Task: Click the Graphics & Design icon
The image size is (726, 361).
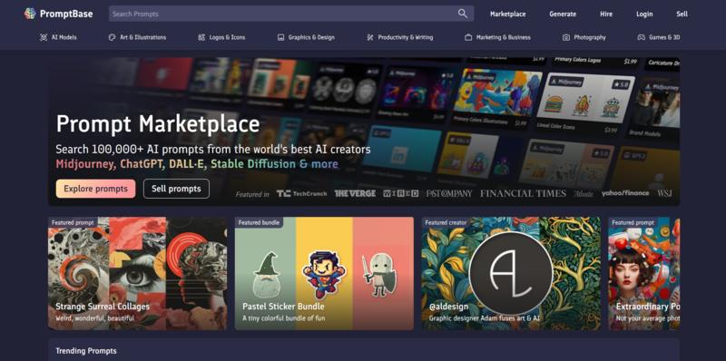Action: point(280,37)
